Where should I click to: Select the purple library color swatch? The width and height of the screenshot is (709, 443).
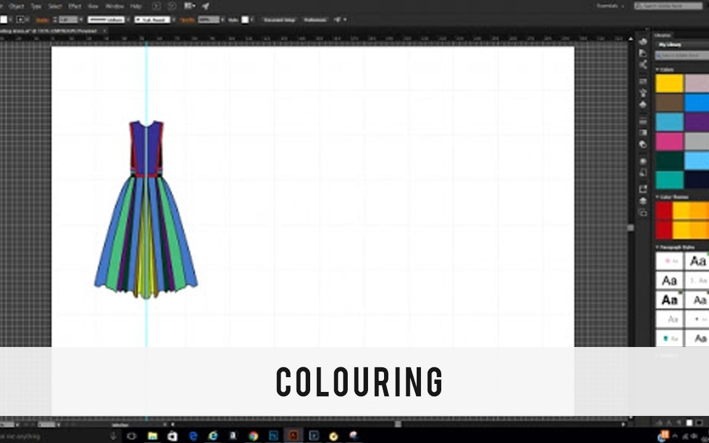pos(697,122)
